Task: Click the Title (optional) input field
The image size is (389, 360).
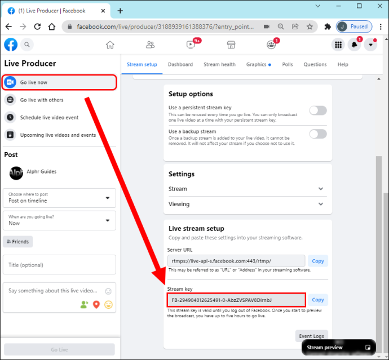Action: [59, 265]
